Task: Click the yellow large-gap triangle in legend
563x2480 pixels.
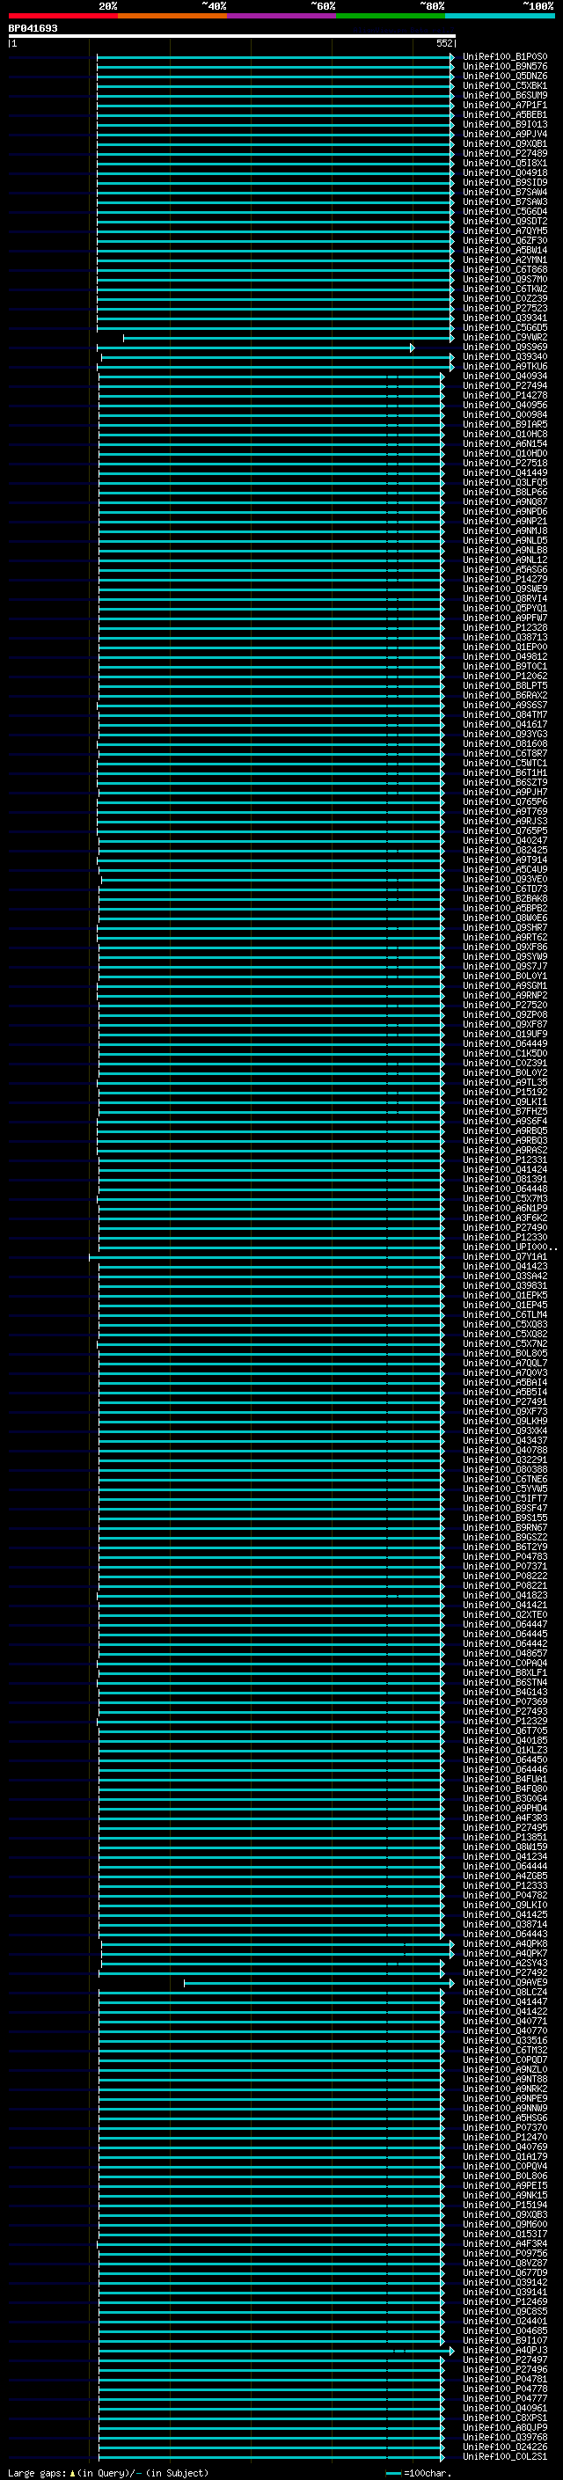Action: coord(72,2473)
